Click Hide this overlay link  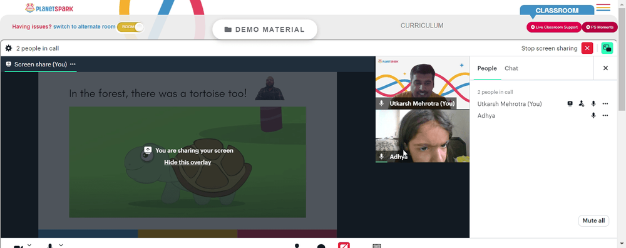pos(188,162)
